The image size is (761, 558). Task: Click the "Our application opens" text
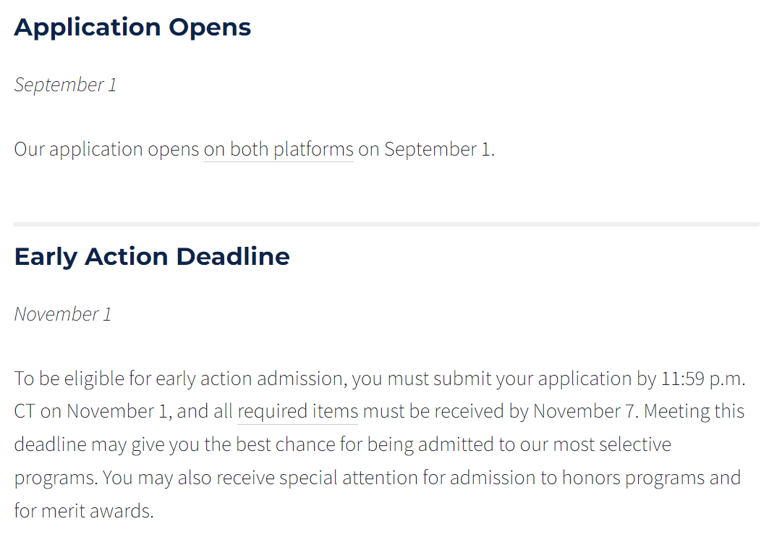click(106, 150)
